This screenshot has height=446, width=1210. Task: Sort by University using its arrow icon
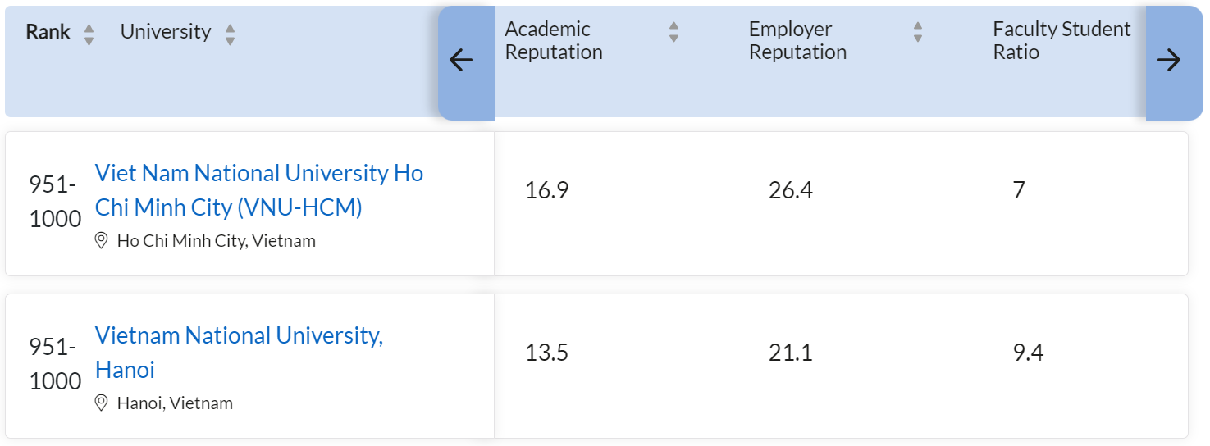pos(230,34)
